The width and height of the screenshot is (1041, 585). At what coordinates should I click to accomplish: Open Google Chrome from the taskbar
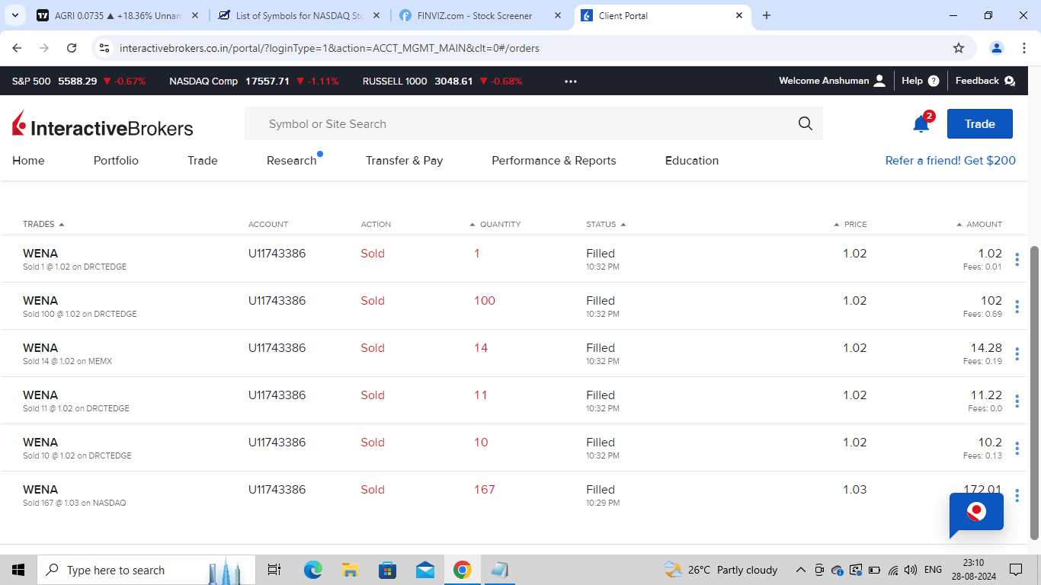(462, 570)
